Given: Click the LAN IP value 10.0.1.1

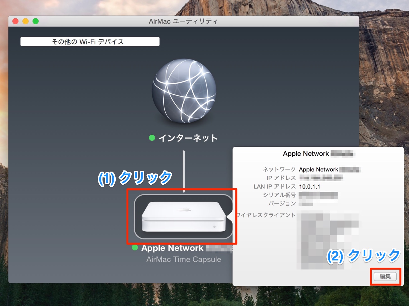Looking at the screenshot, I should pos(310,187).
